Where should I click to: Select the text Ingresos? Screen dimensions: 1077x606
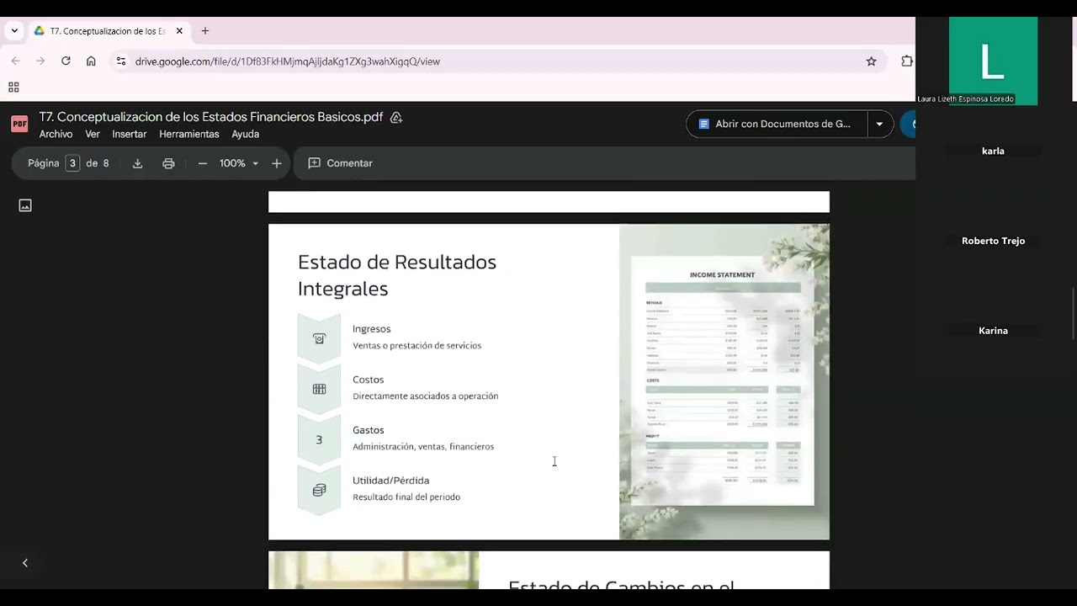tap(371, 329)
